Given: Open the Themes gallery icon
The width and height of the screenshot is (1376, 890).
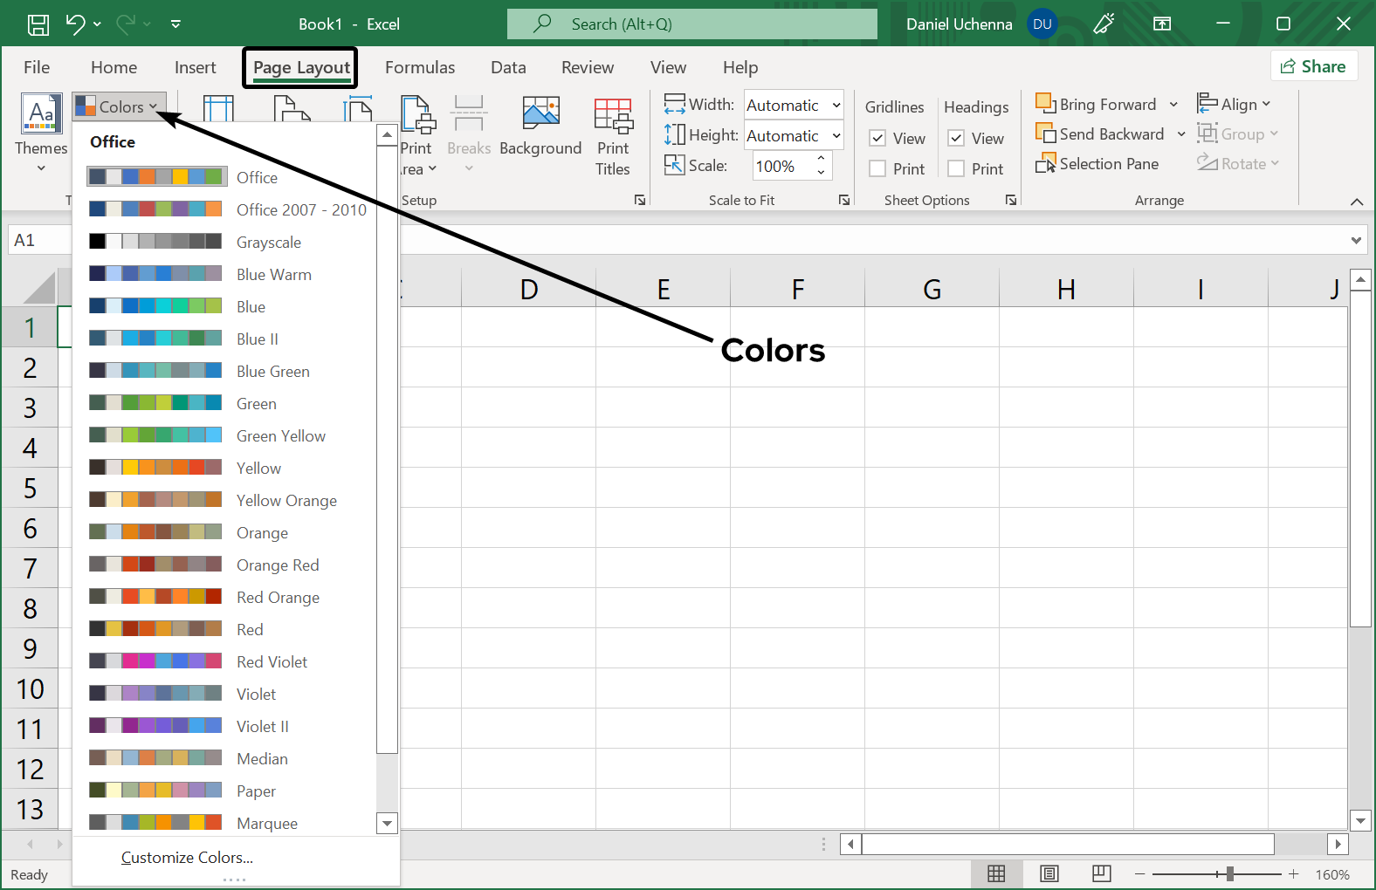Looking at the screenshot, I should [x=41, y=114].
